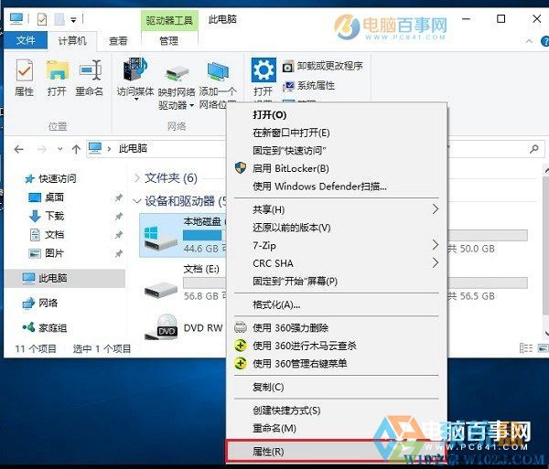Click 卸载或更改程序 in the ribbon
This screenshot has height=469, width=549.
[x=322, y=66]
